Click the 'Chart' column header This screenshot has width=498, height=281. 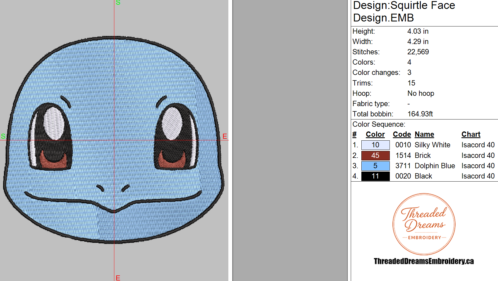(x=471, y=135)
